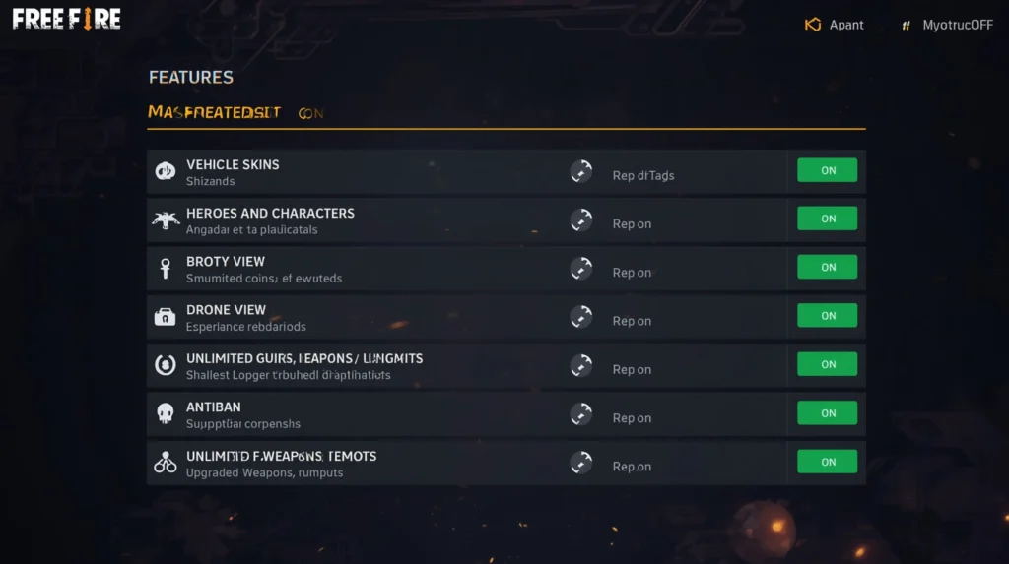
Task: Click the Unlimited Guirs, Feapons row icon
Action: coord(166,366)
